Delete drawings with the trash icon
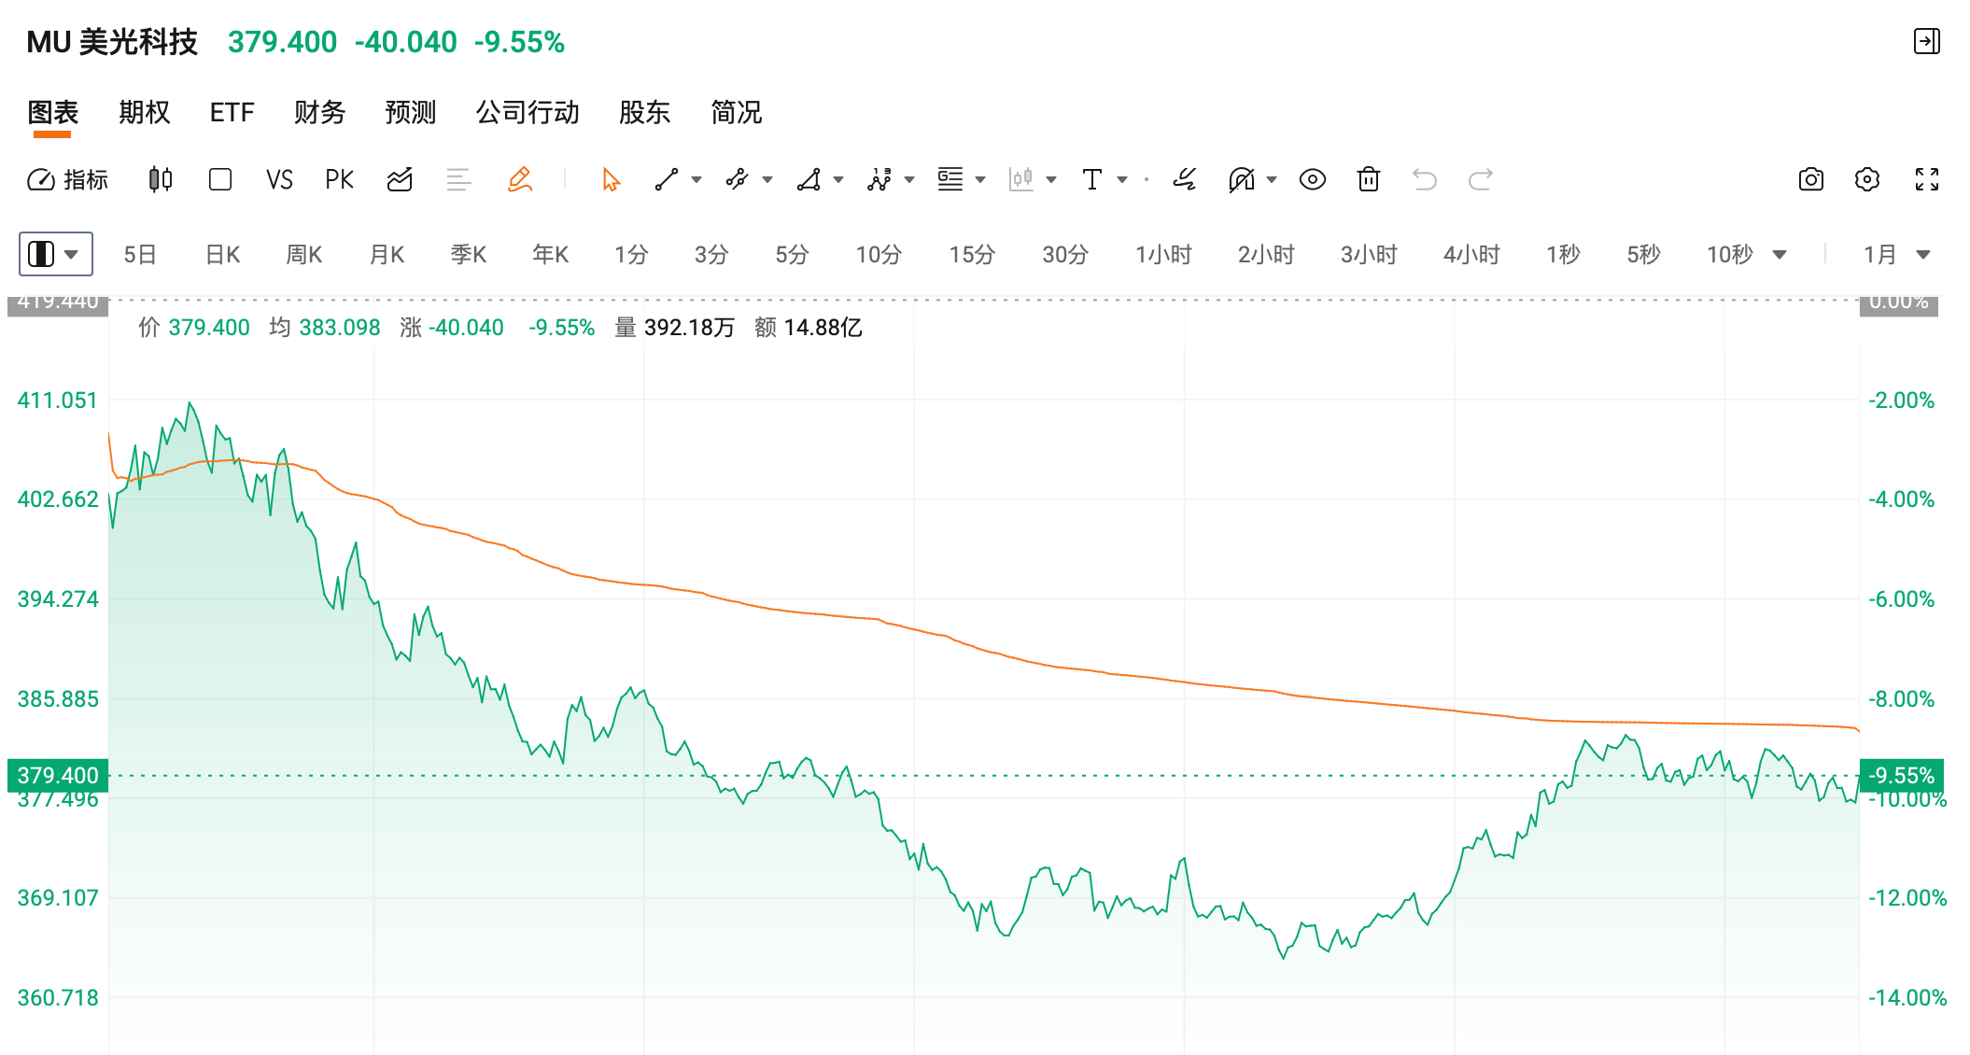The height and width of the screenshot is (1055, 1970). 1368,179
